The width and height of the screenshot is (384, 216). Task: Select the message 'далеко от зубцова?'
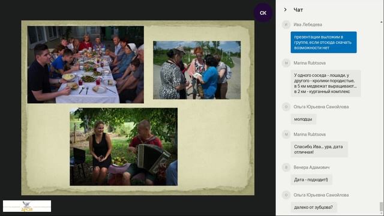(x=314, y=207)
